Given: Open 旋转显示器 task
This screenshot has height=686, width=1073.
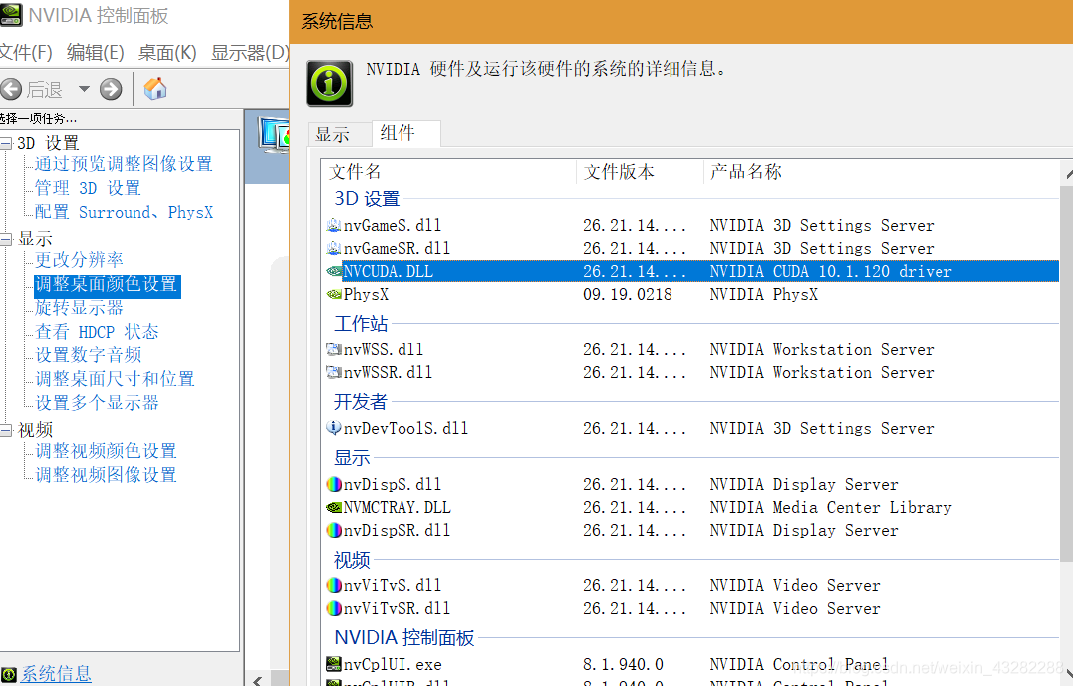Looking at the screenshot, I should (79, 308).
